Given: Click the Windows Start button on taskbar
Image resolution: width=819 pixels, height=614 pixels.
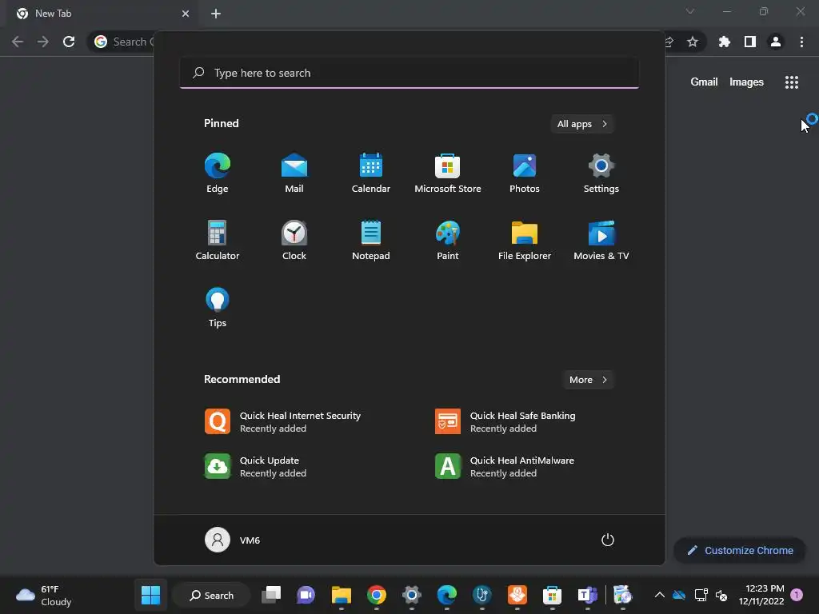Looking at the screenshot, I should point(150,595).
